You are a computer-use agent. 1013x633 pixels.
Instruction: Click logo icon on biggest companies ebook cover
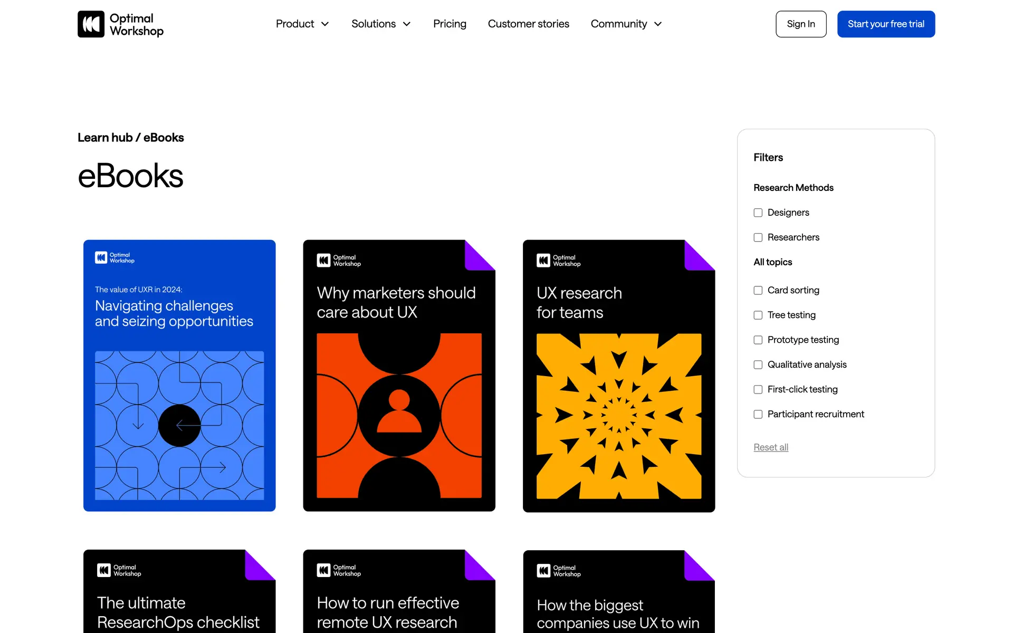pos(543,571)
